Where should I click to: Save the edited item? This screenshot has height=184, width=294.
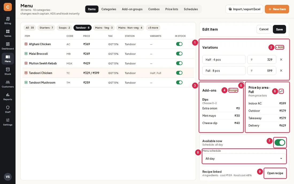pyautogui.click(x=279, y=29)
